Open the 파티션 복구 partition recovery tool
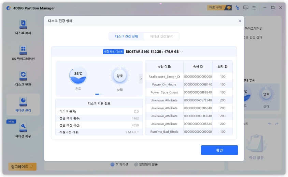 (23, 130)
